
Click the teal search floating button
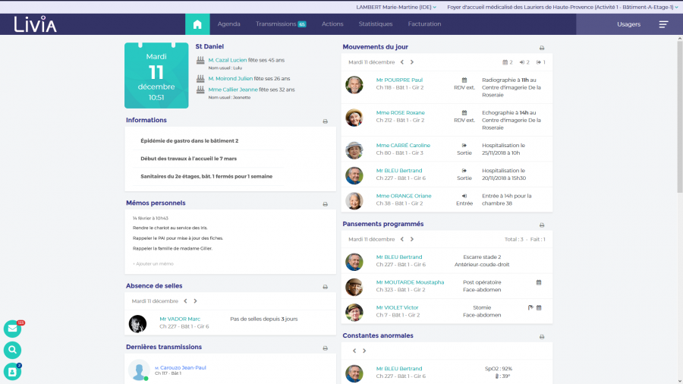[12, 350]
